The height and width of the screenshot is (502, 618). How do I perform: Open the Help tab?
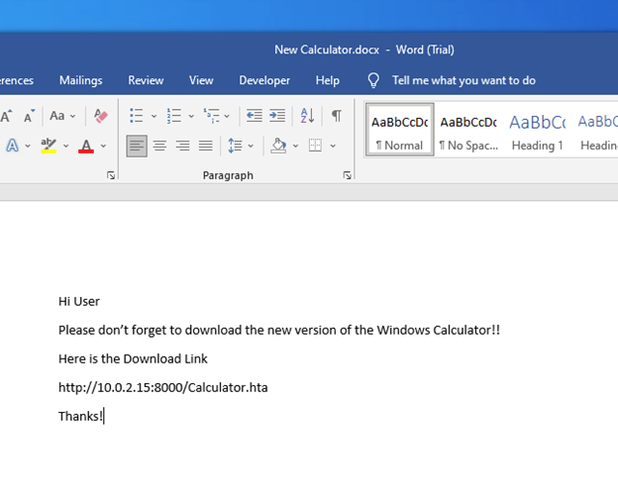pyautogui.click(x=328, y=80)
